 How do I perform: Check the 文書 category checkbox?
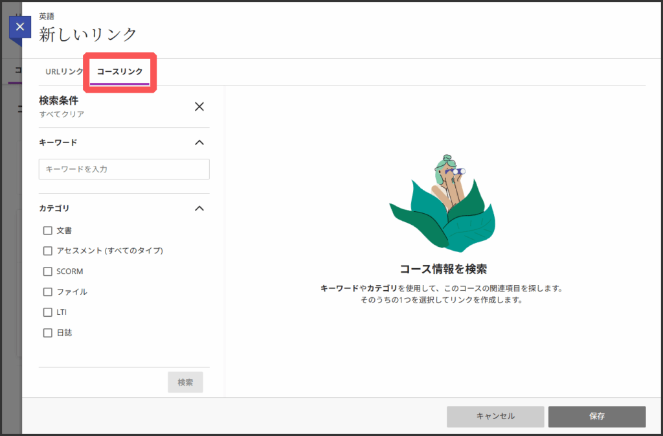47,231
